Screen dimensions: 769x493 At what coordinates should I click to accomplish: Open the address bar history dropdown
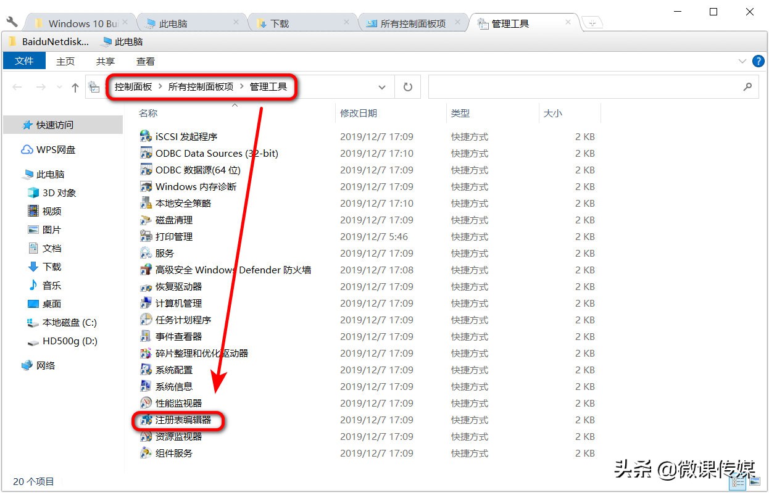tap(381, 87)
